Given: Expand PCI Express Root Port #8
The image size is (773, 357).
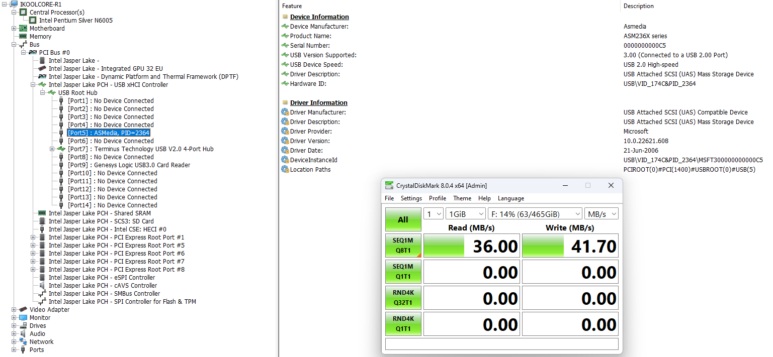Looking at the screenshot, I should [x=33, y=269].
